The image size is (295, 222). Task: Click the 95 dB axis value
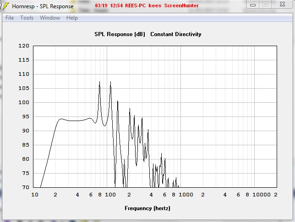(x=26, y=116)
